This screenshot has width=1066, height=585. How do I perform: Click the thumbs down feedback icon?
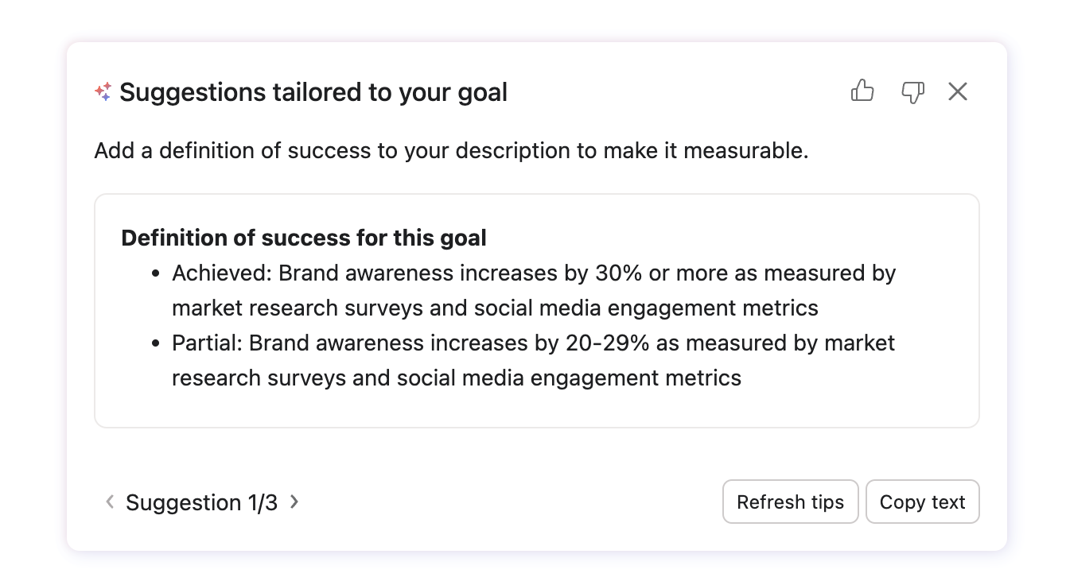912,92
